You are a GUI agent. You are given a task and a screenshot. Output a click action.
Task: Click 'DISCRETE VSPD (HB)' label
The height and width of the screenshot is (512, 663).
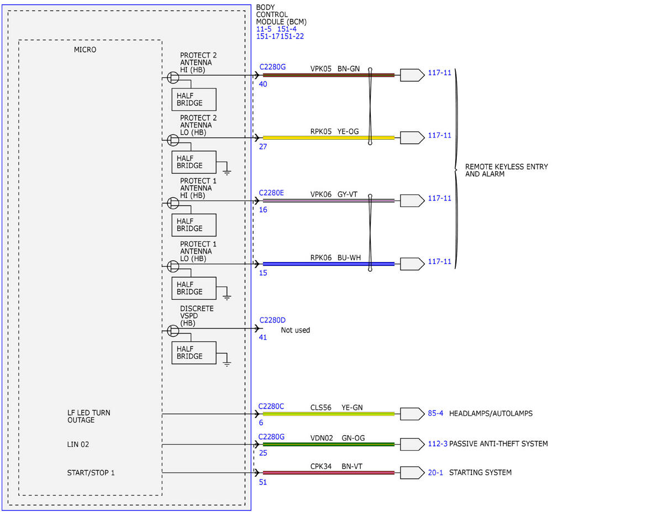point(197,316)
